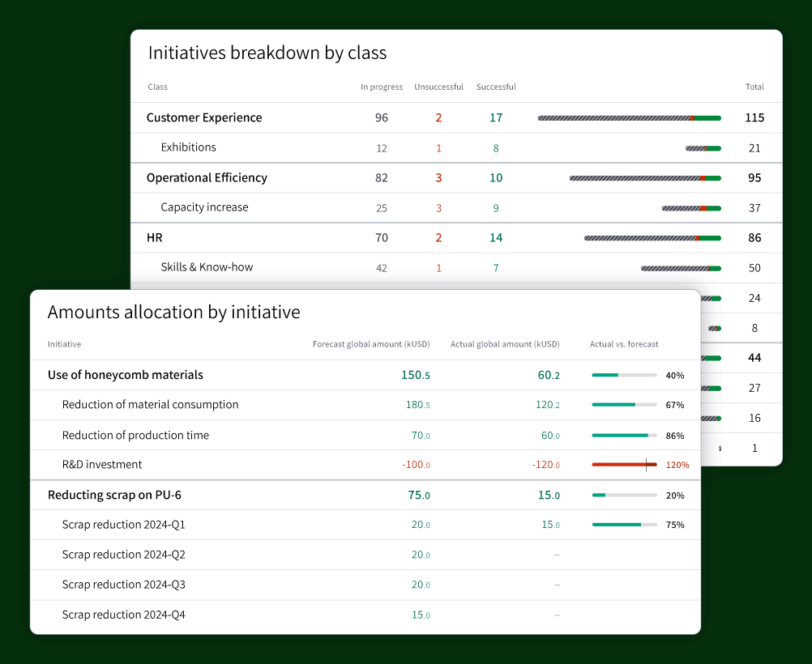Click the Amounts allocation by initiative title
Screen dimensions: 812x664
coord(174,312)
